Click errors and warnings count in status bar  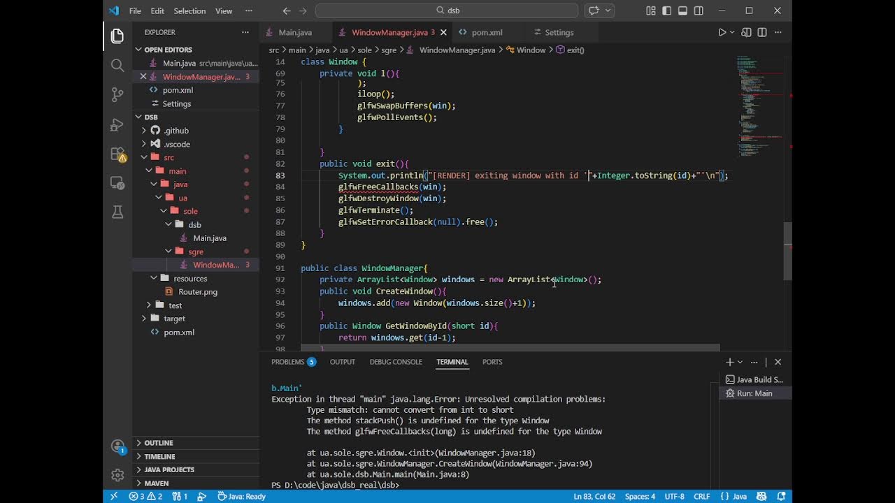(145, 496)
